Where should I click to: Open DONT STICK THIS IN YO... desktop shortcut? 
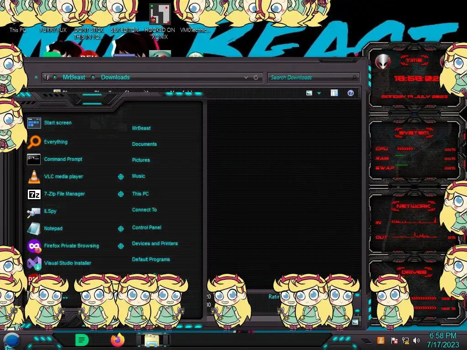pyautogui.click(x=89, y=33)
